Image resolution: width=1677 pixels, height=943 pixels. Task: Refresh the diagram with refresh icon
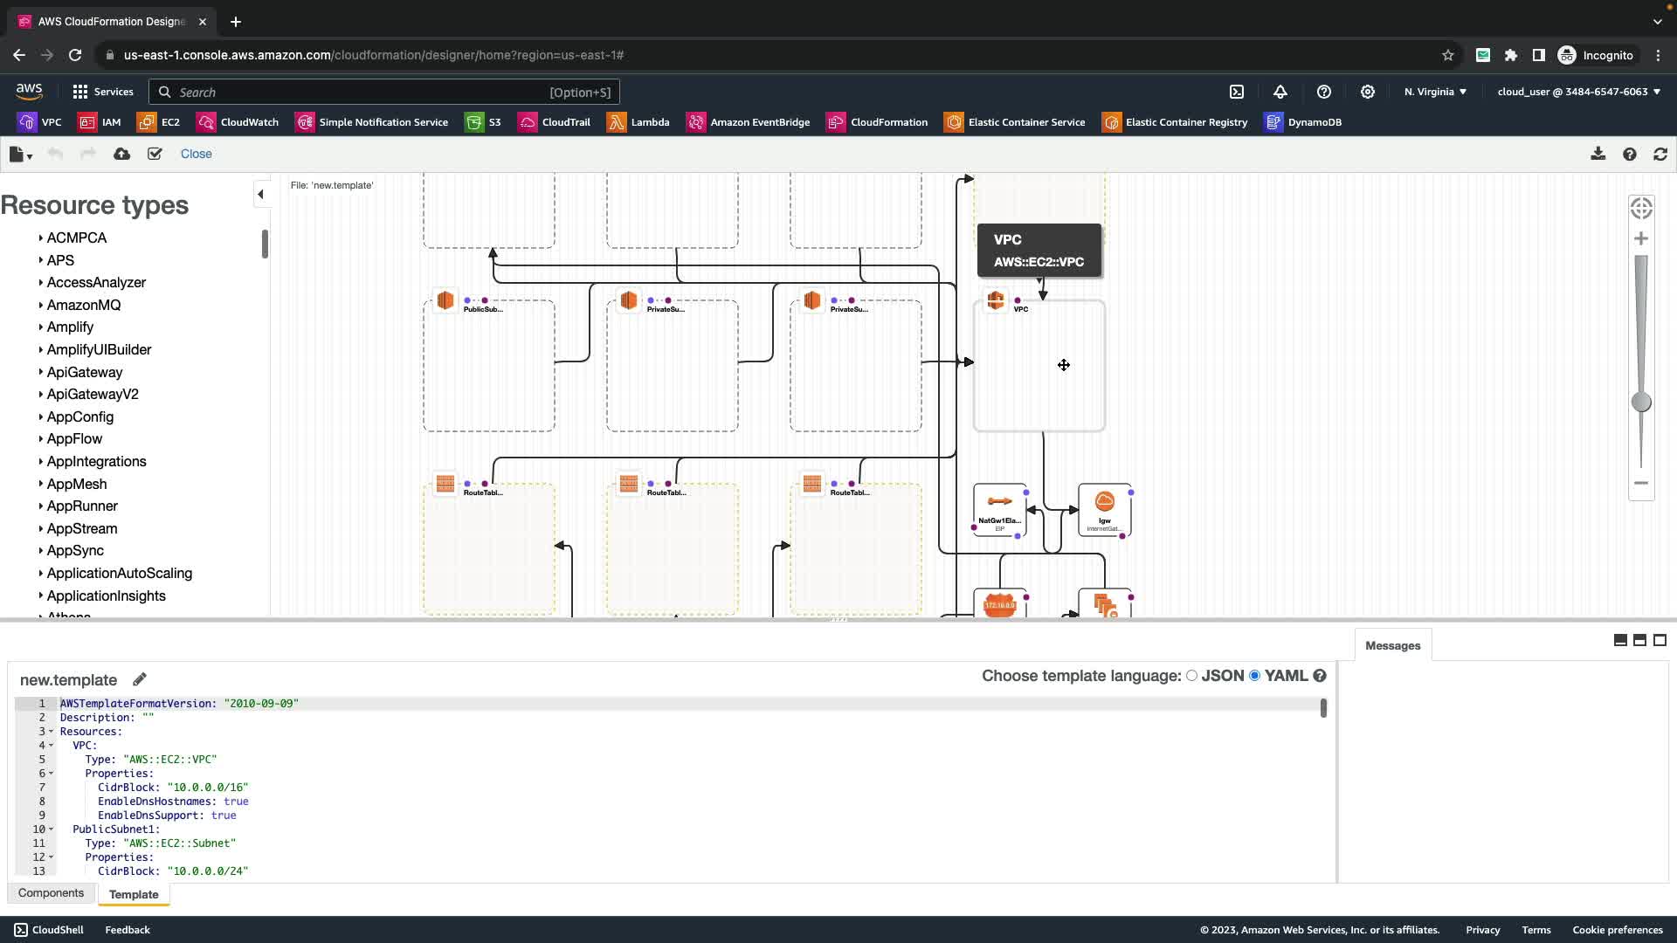[x=1660, y=154]
